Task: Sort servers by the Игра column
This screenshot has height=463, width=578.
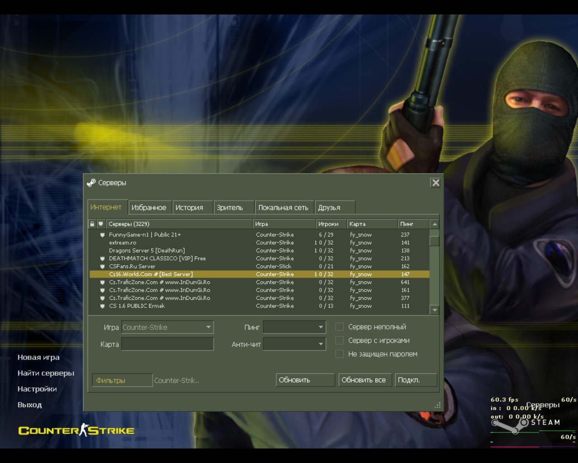Action: pos(284,224)
